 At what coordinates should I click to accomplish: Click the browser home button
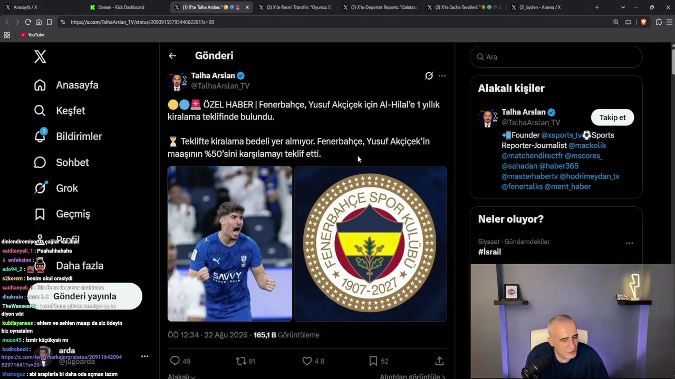(38, 22)
